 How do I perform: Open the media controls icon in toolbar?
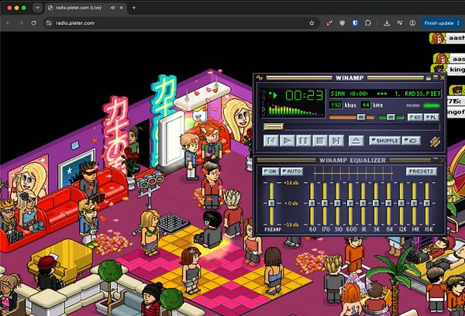pos(400,22)
